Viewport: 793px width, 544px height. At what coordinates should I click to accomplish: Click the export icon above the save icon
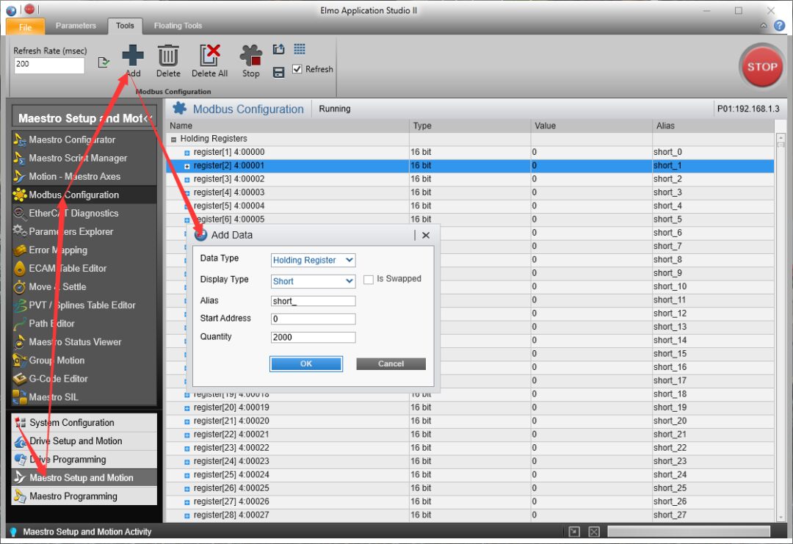[x=279, y=49]
